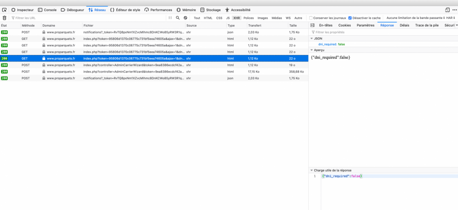This screenshot has height=210, width=458.
Task: Show hidden detail tabs via overflow arrow
Action: (456, 25)
